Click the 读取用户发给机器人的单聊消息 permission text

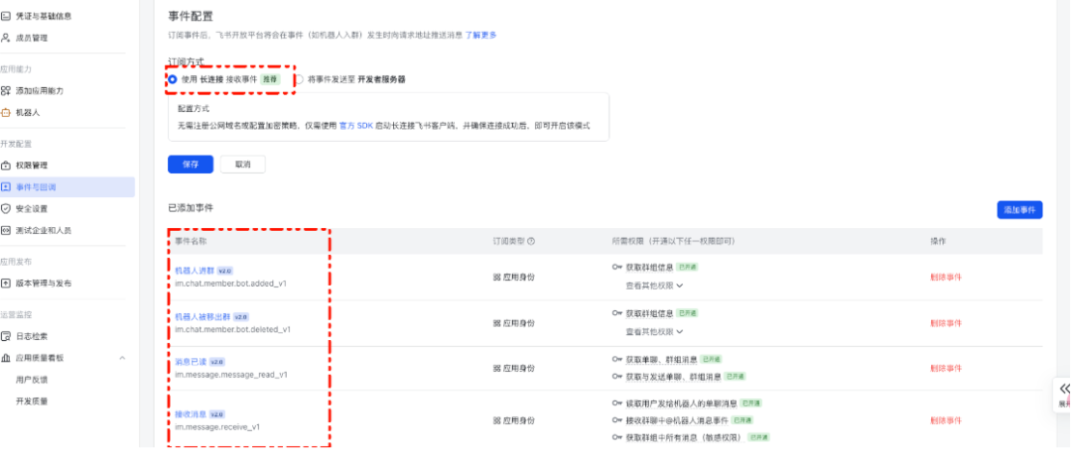(682, 403)
